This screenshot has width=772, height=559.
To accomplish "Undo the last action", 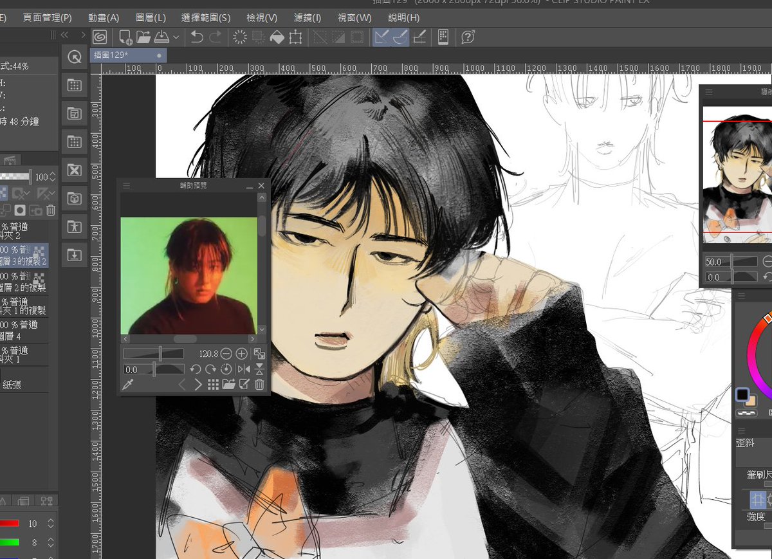I will (x=197, y=37).
